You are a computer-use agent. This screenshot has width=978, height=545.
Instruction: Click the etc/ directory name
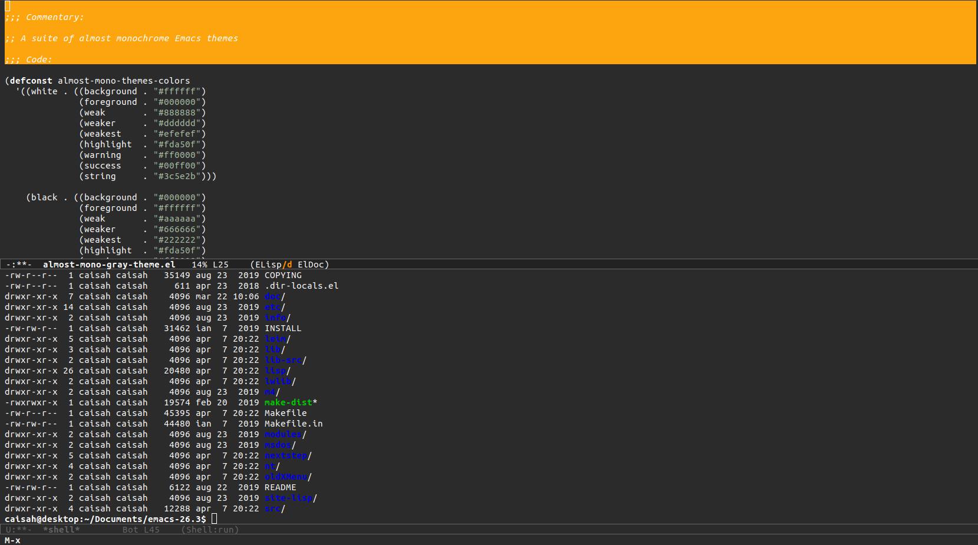click(x=275, y=307)
